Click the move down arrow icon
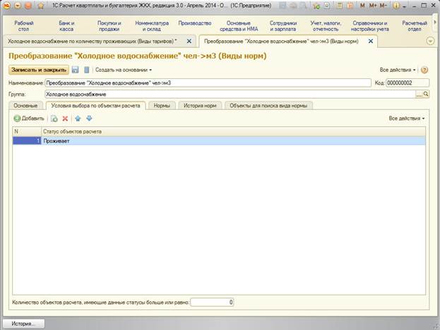The width and height of the screenshot is (440, 330). [x=89, y=118]
